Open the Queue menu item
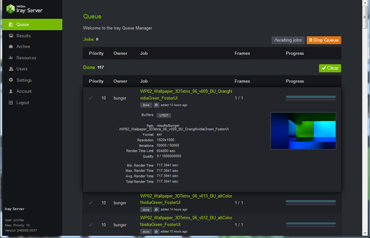Image resolution: width=370 pixels, height=238 pixels. [32, 24]
